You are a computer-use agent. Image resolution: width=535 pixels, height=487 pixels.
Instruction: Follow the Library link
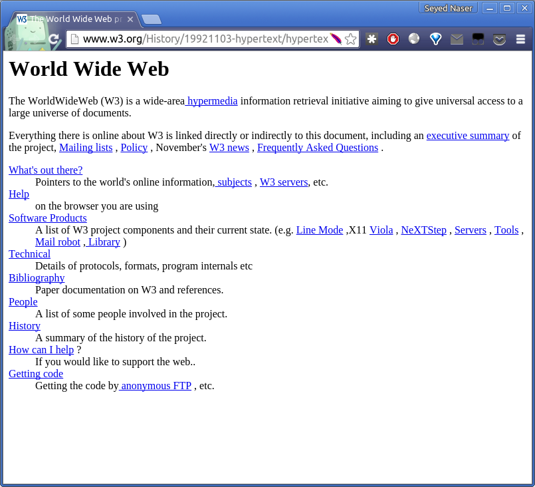[x=103, y=242]
